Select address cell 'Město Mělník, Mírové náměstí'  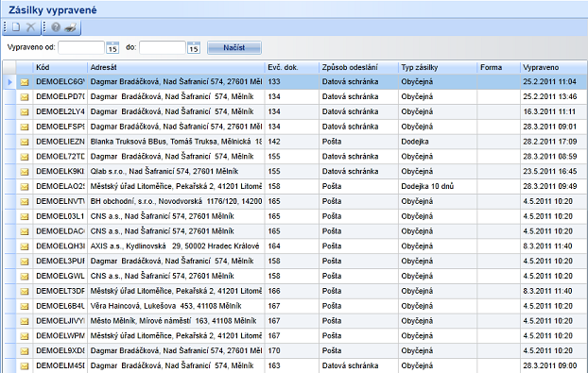coord(176,321)
